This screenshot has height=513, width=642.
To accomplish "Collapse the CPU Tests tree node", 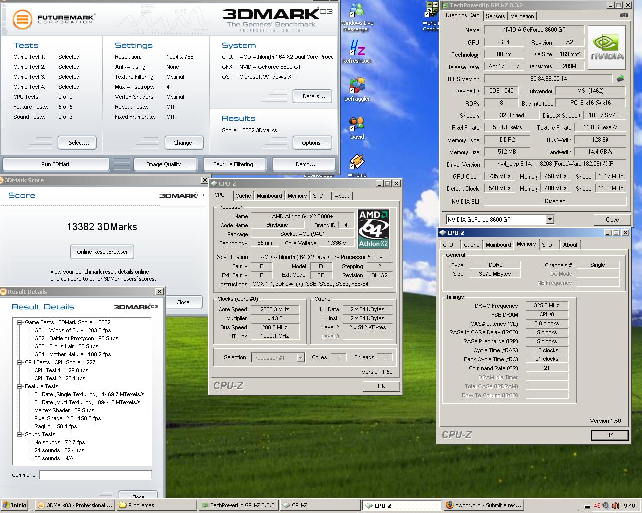I will click(20, 362).
